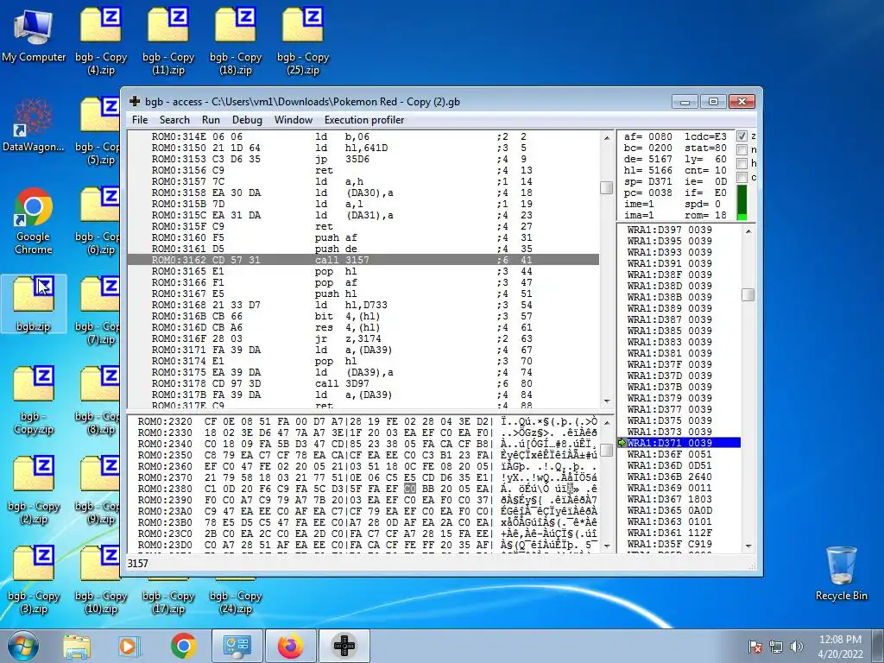
Task: Open the Debug menu
Action: pyautogui.click(x=247, y=119)
